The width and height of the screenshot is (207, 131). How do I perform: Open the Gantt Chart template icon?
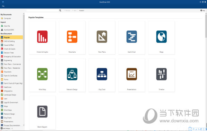pos(132,37)
